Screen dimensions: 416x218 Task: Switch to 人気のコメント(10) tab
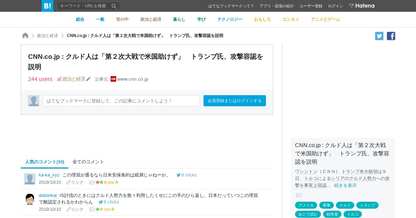pyautogui.click(x=45, y=162)
